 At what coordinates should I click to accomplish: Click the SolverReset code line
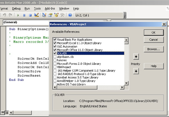(x=29, y=76)
